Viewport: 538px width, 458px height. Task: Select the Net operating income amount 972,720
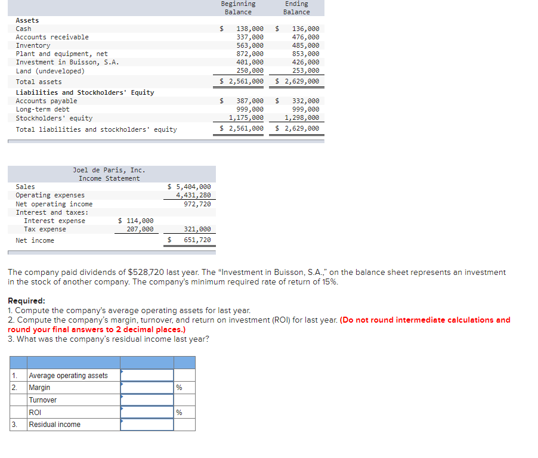click(x=197, y=204)
